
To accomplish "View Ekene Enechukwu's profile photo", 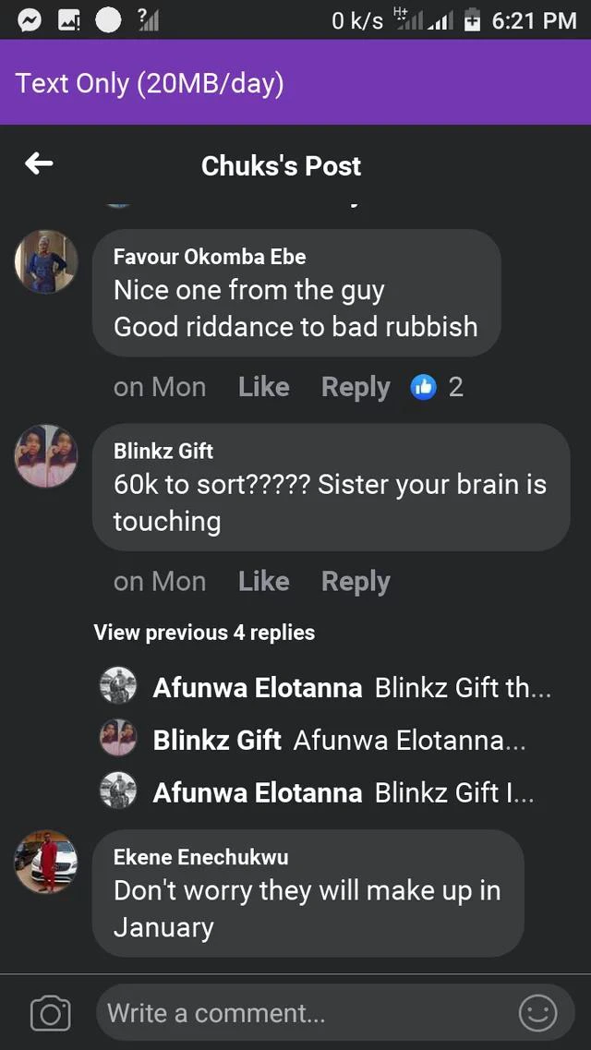I will coord(46,862).
